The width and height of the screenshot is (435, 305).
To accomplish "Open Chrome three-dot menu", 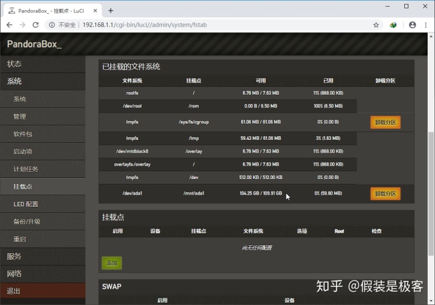I will click(x=426, y=25).
